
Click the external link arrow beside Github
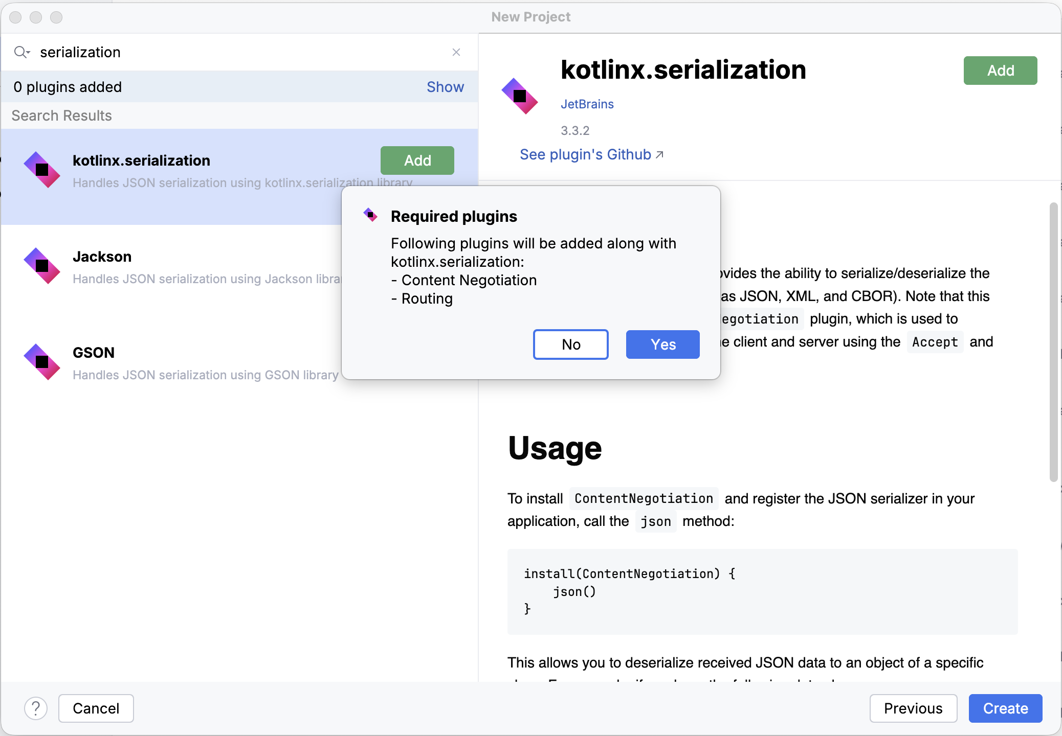coord(659,154)
